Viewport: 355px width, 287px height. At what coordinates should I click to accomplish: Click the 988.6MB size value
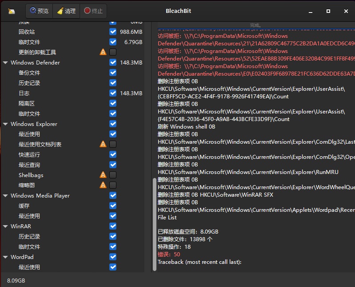(x=131, y=32)
